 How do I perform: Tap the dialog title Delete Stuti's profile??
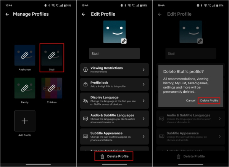coord(183,72)
